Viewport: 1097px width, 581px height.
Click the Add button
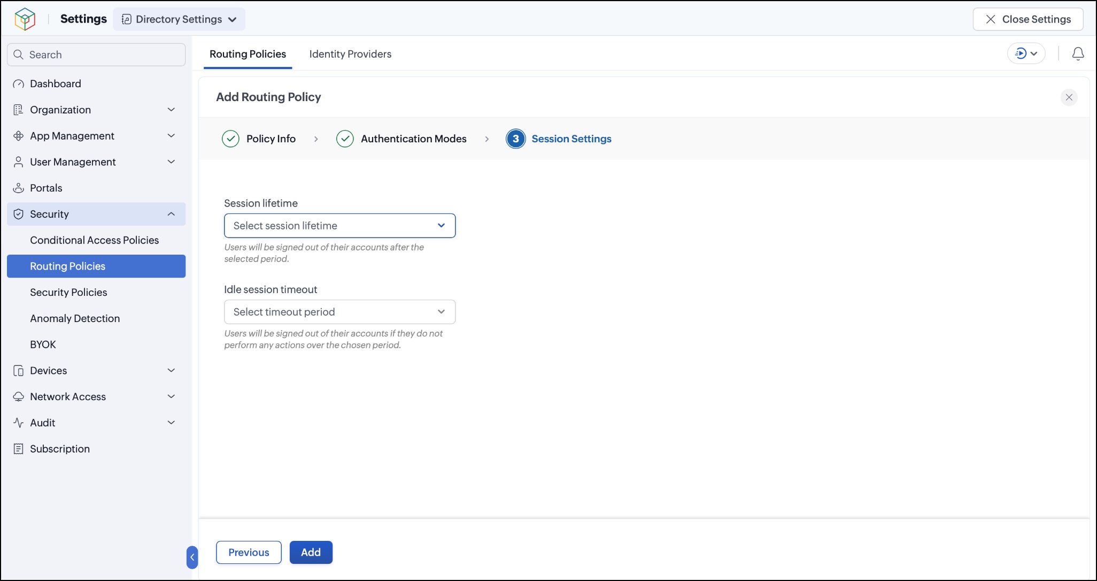[311, 553]
